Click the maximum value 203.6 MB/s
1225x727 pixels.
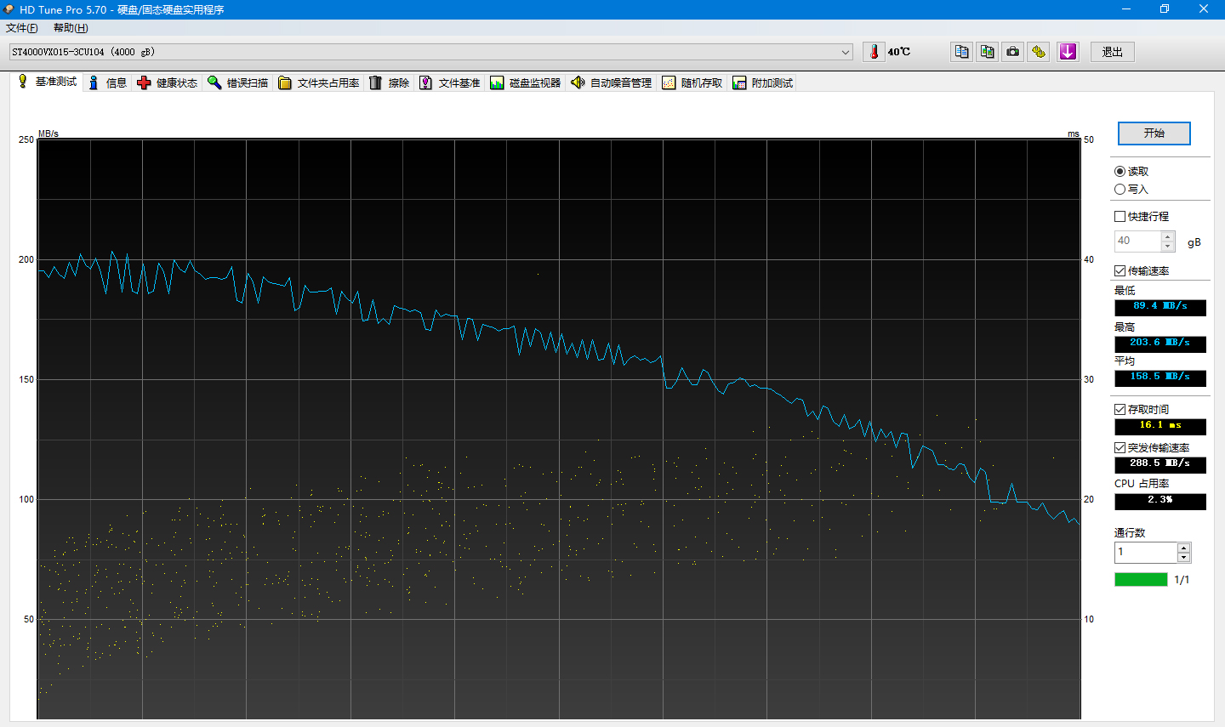click(x=1160, y=344)
